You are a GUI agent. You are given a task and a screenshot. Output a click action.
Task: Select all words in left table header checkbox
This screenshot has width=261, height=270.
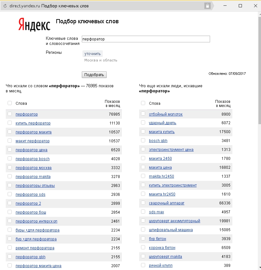point(10,103)
